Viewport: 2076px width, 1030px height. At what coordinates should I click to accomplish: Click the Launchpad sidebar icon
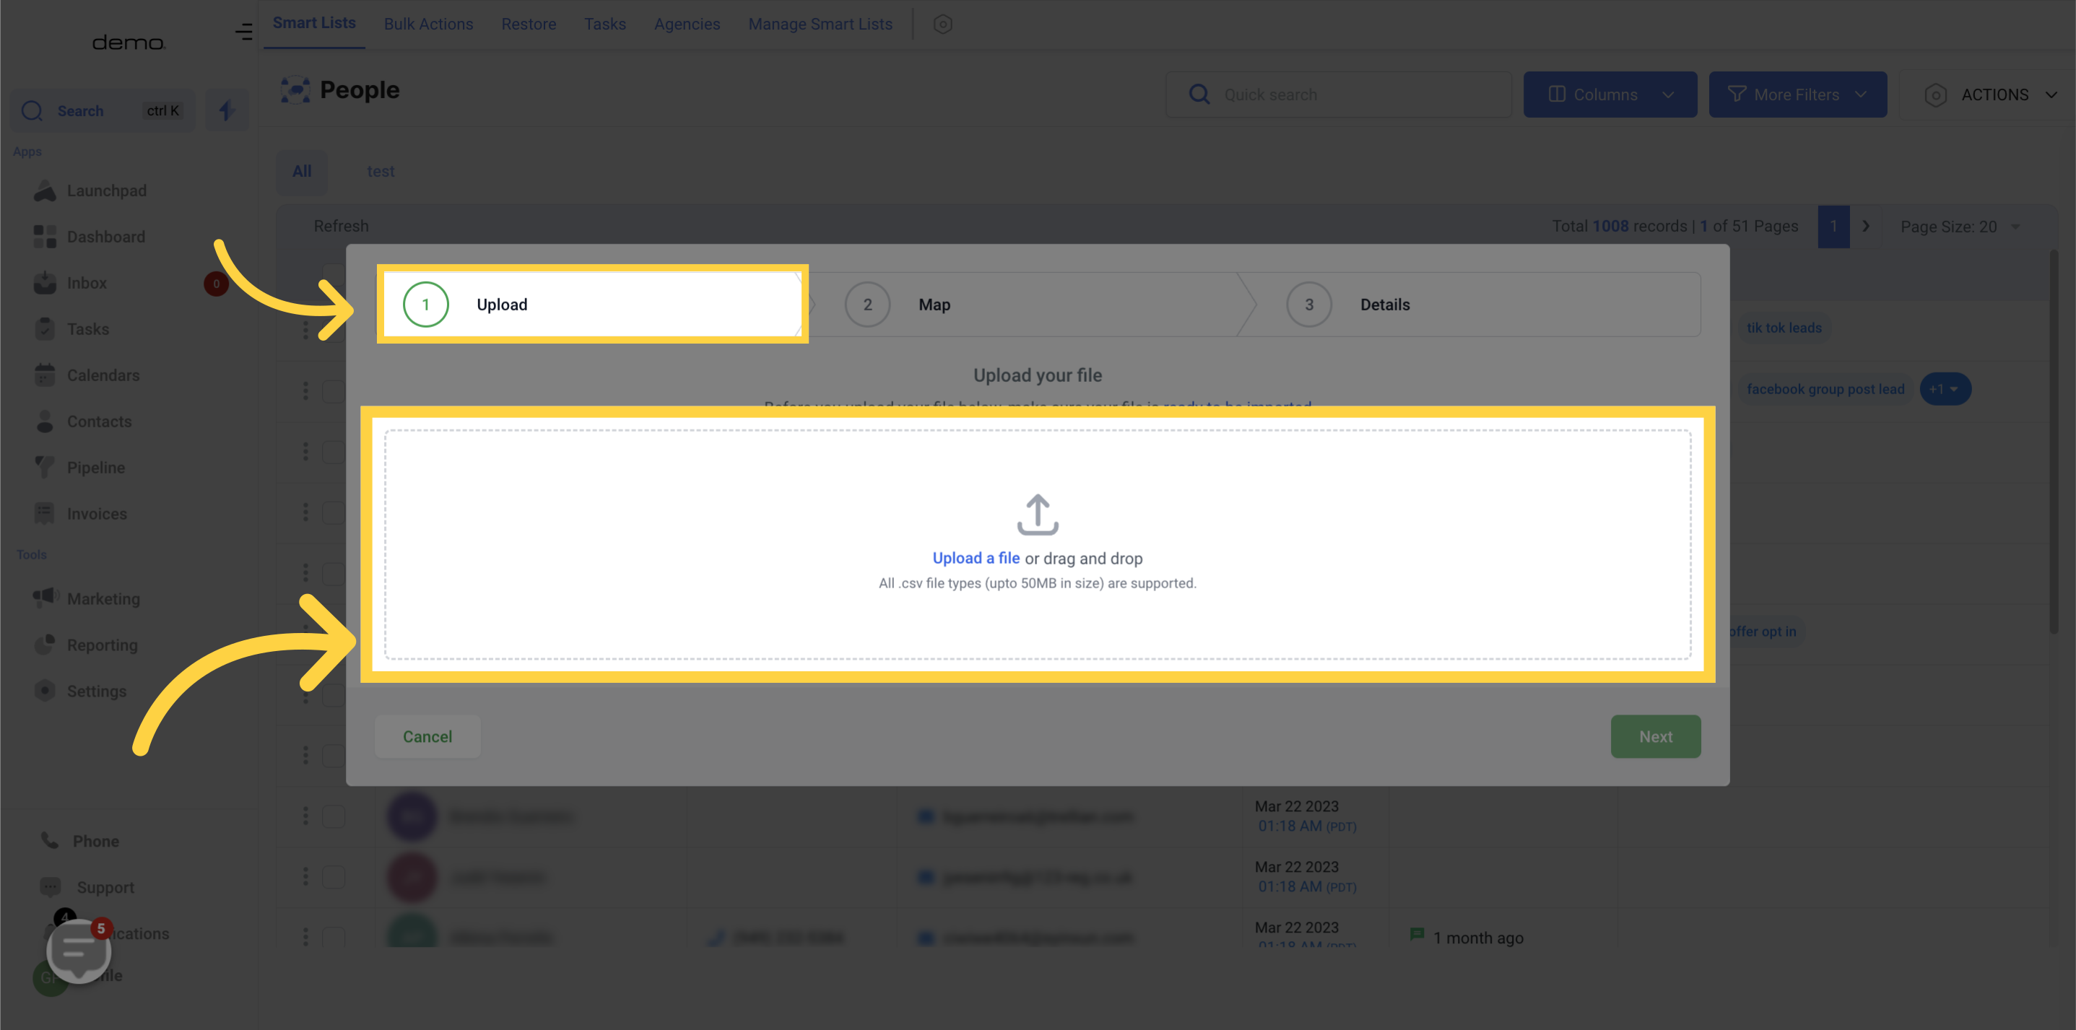click(45, 191)
